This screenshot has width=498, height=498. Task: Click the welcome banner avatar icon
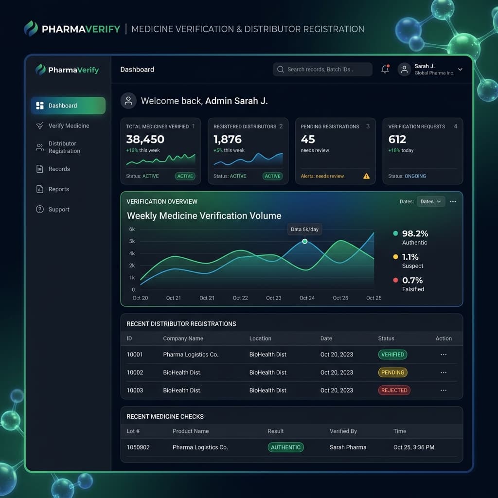click(128, 101)
